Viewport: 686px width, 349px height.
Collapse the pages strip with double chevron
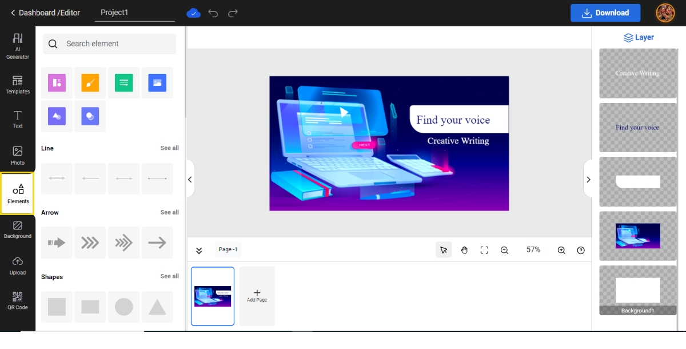tap(199, 251)
